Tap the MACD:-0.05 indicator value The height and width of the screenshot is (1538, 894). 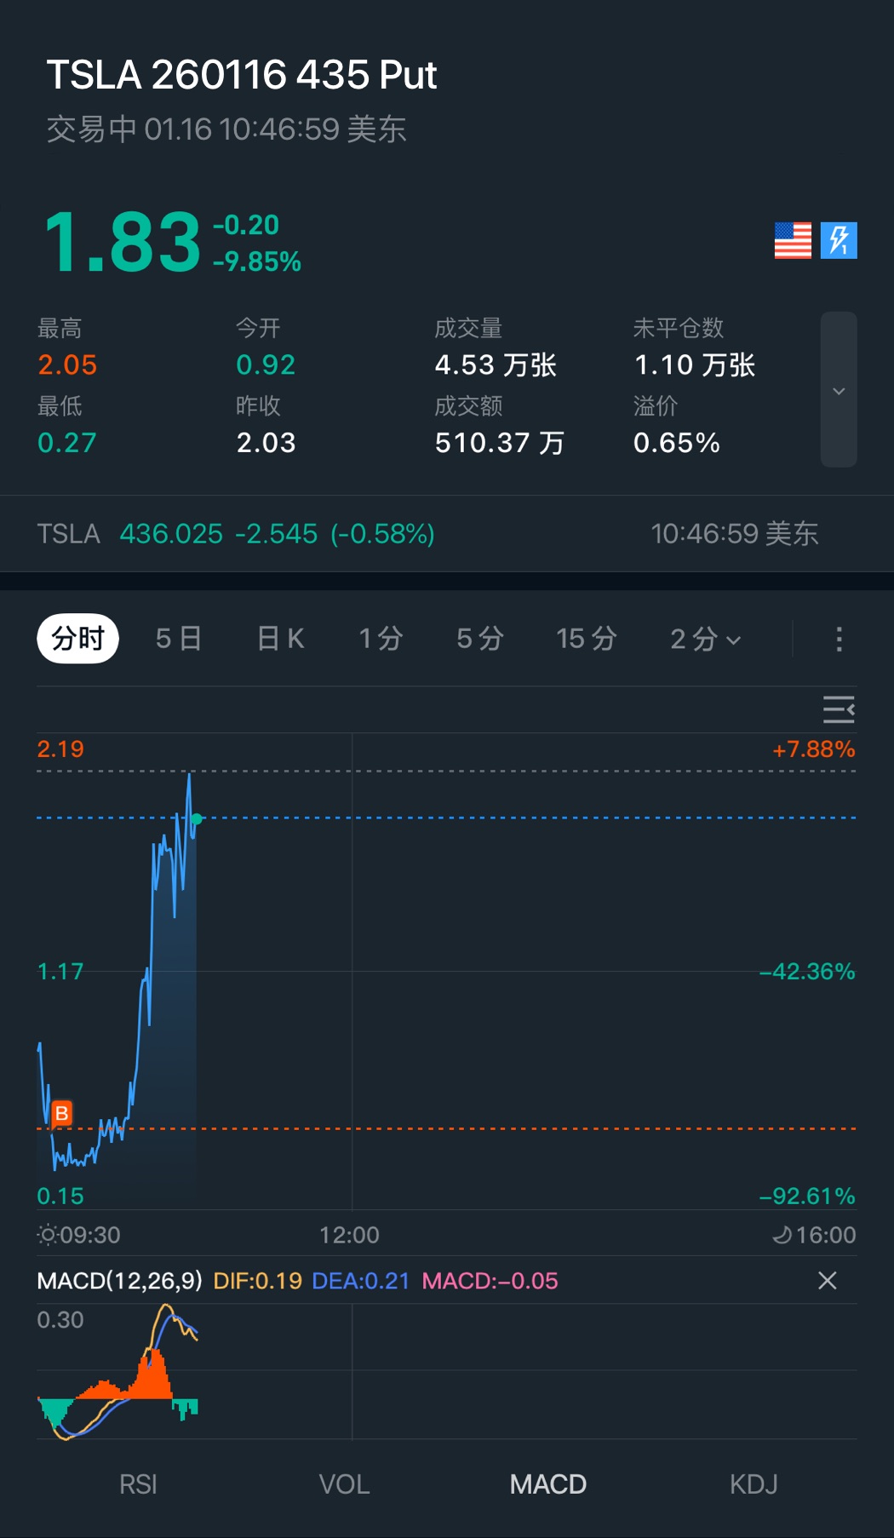pos(490,1280)
